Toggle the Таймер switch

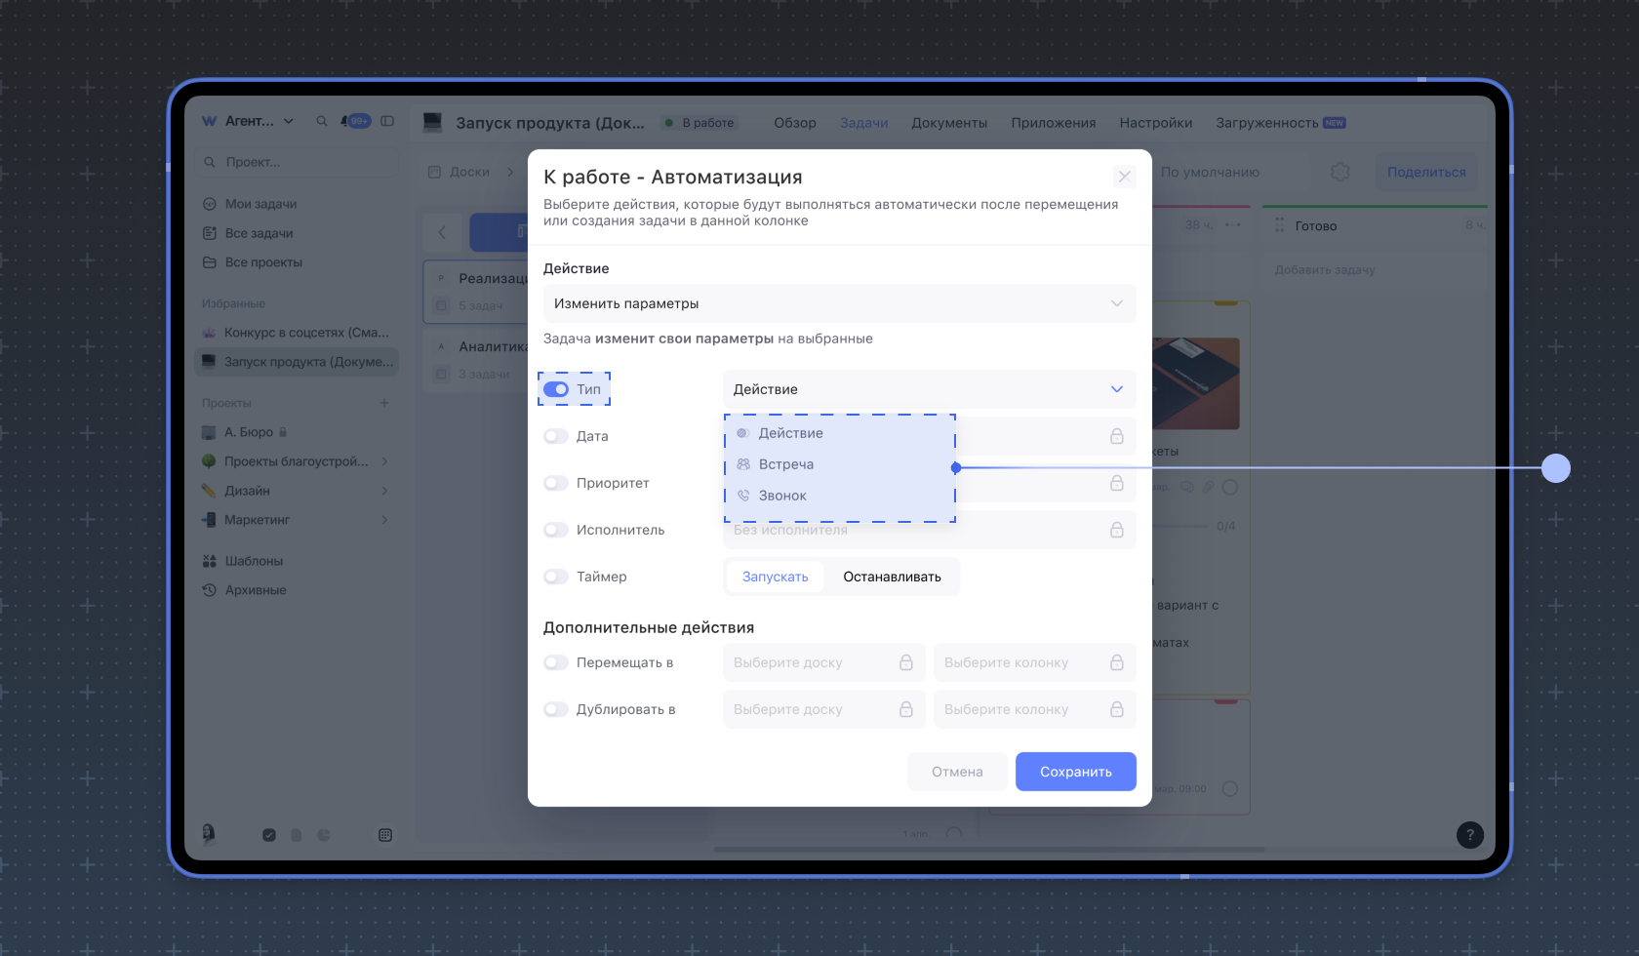point(556,577)
